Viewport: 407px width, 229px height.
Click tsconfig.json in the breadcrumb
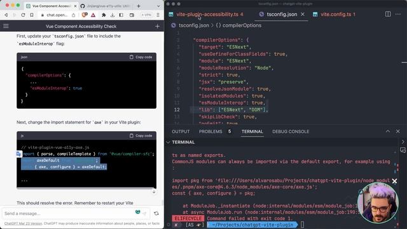193,25
